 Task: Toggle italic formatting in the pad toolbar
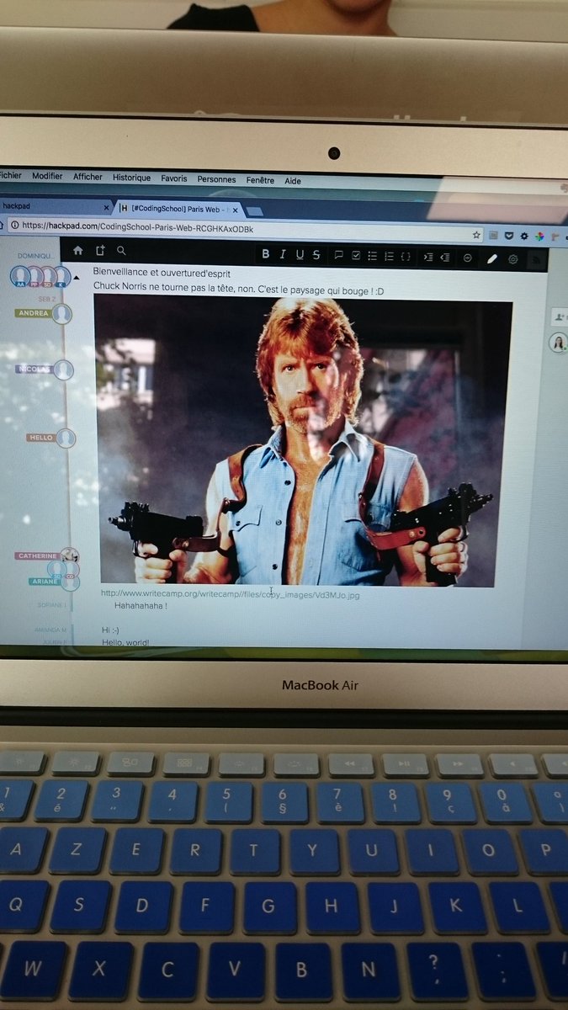pos(283,254)
